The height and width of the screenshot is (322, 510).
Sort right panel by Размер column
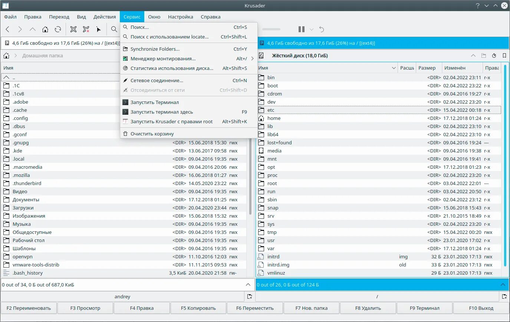click(429, 68)
